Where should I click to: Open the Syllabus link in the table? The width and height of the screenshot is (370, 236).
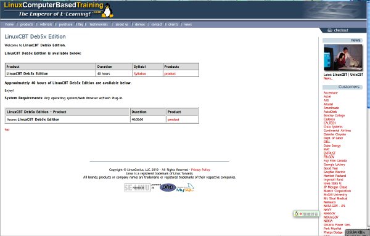click(x=140, y=74)
